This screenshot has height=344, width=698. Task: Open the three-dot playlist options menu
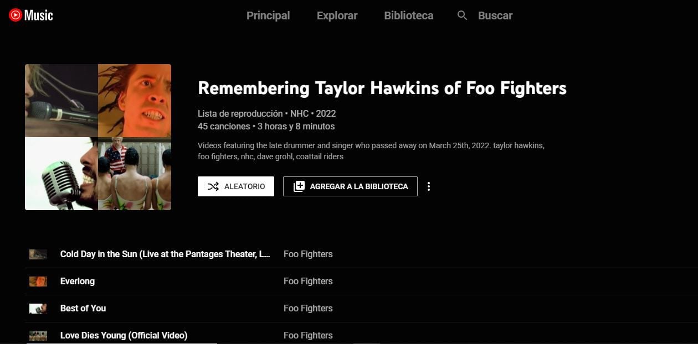(x=429, y=186)
